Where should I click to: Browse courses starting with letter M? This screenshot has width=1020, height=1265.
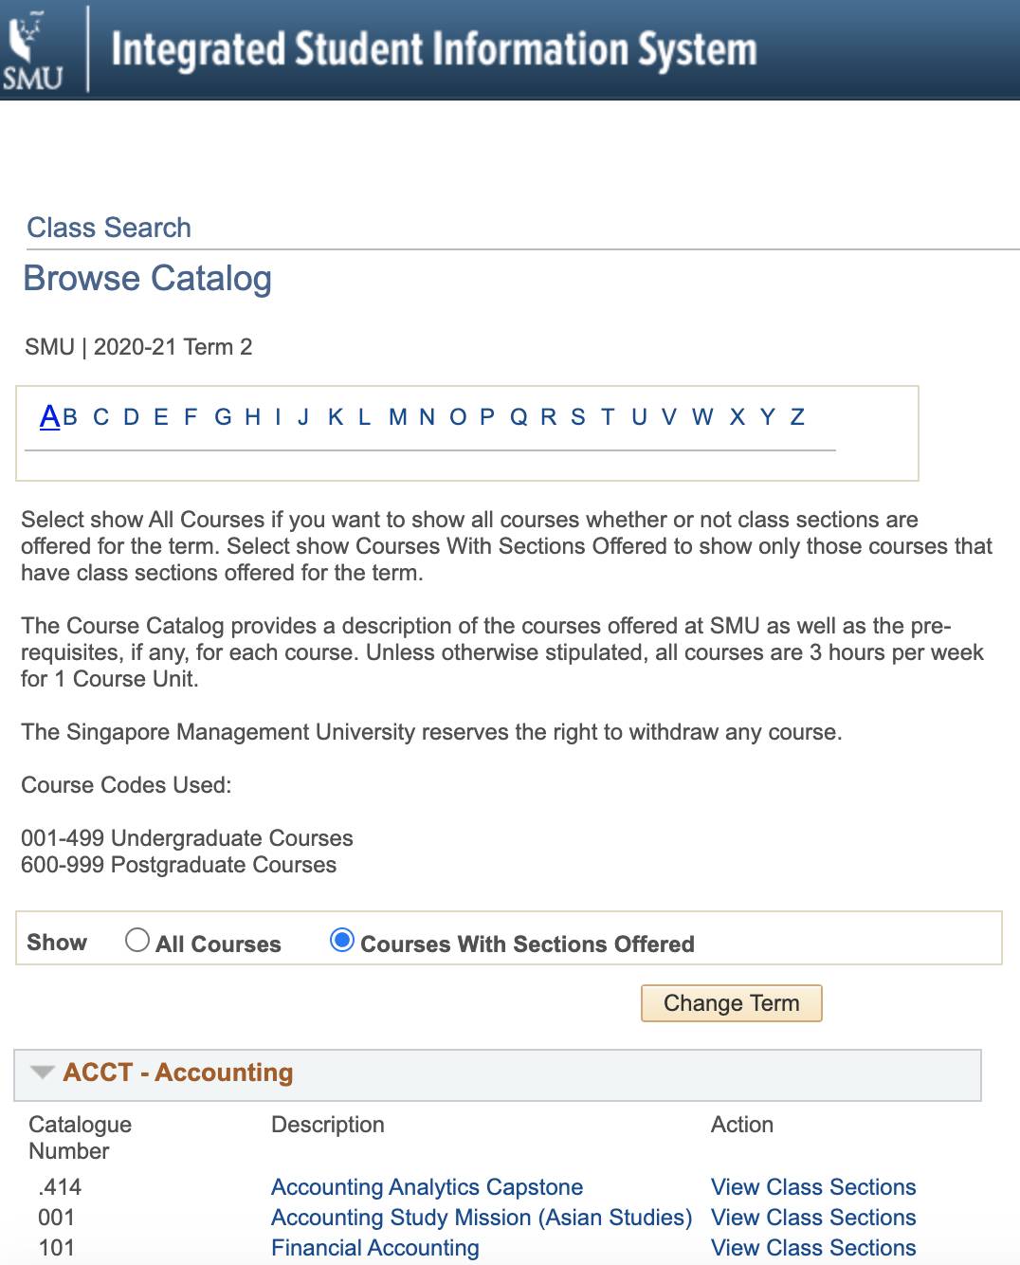pyautogui.click(x=397, y=417)
